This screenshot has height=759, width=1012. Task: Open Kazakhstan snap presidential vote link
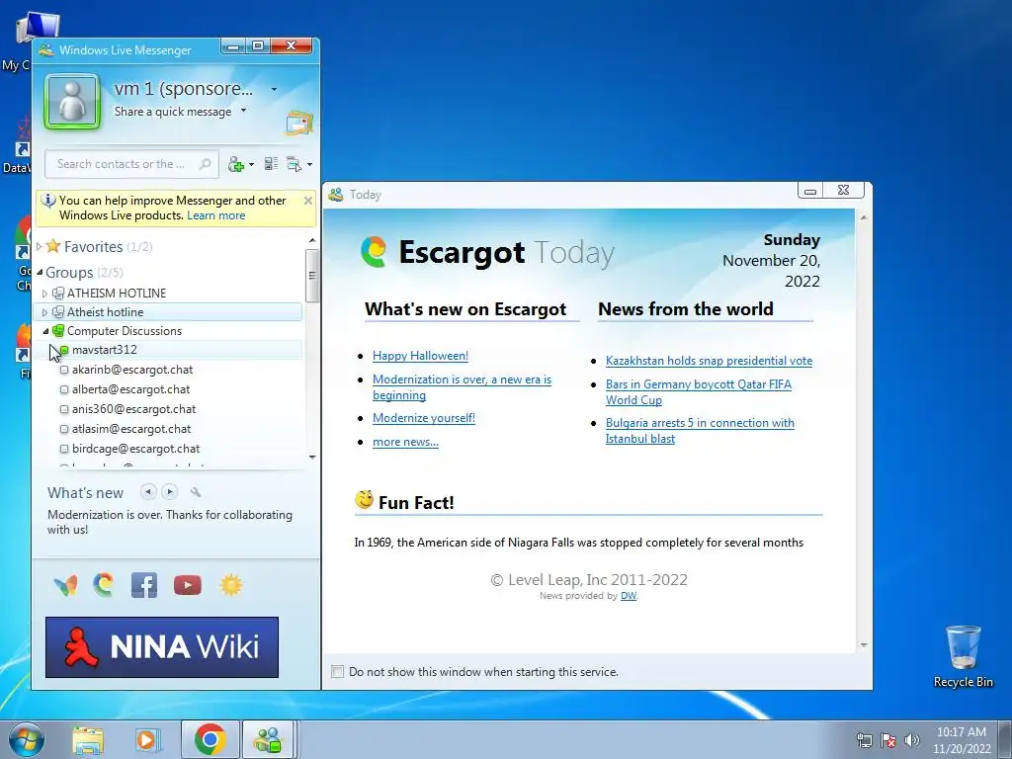pos(709,361)
